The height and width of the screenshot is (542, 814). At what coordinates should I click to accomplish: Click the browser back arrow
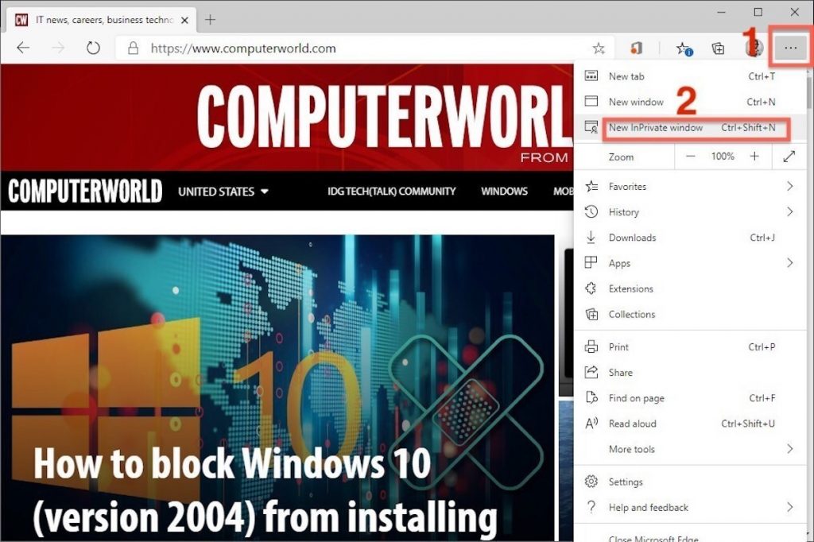[23, 48]
